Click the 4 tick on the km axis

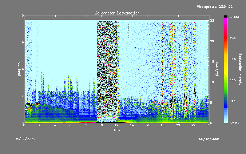pos(23,69)
